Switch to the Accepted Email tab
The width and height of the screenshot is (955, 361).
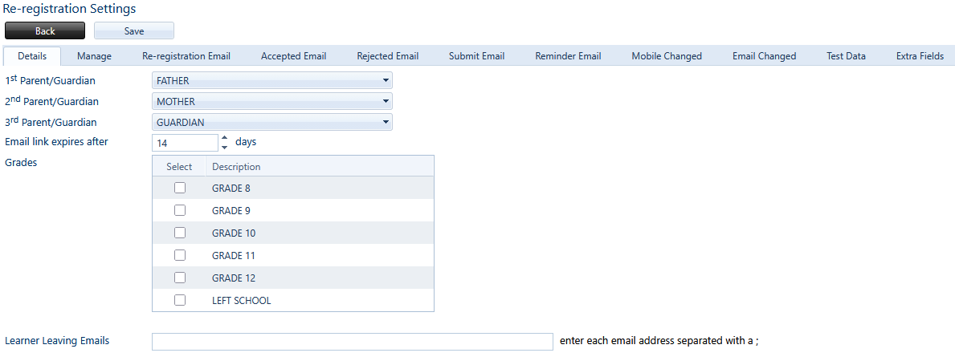point(293,56)
